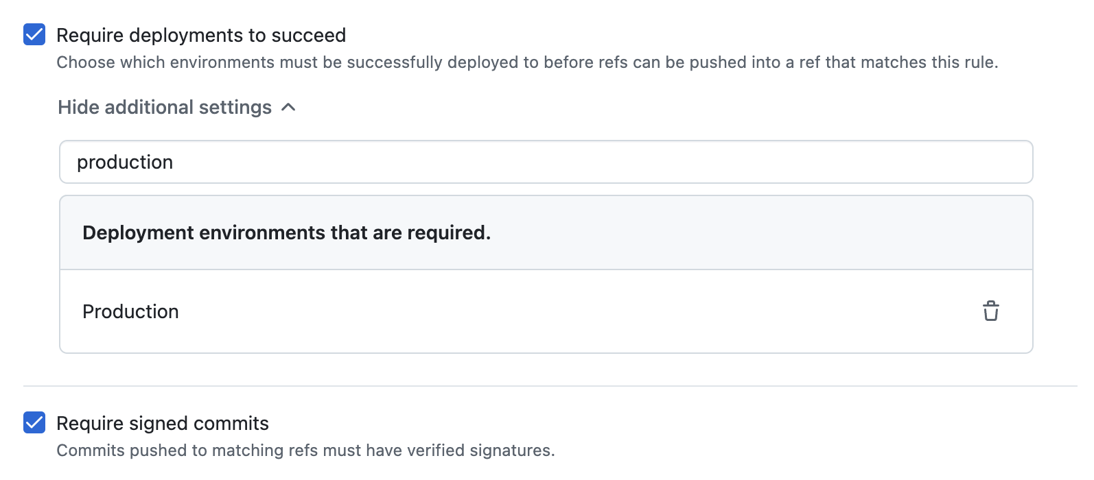Click 'Deployment environments that are required.' header
Image resolution: width=1094 pixels, height=480 pixels.
[x=286, y=232]
